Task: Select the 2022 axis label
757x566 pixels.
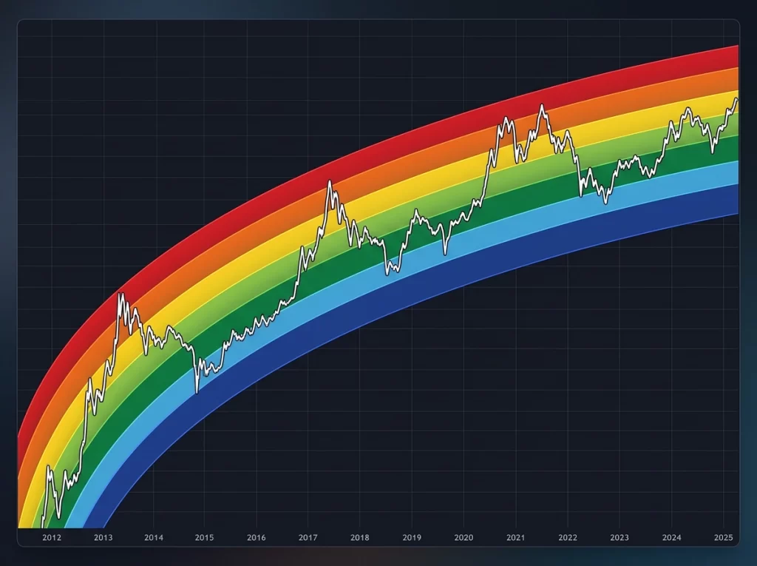Action: pyautogui.click(x=568, y=537)
